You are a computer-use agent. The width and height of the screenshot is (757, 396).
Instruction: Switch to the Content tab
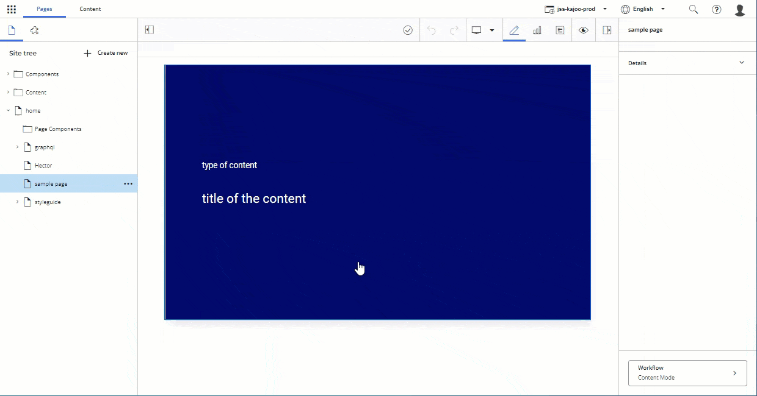[90, 9]
